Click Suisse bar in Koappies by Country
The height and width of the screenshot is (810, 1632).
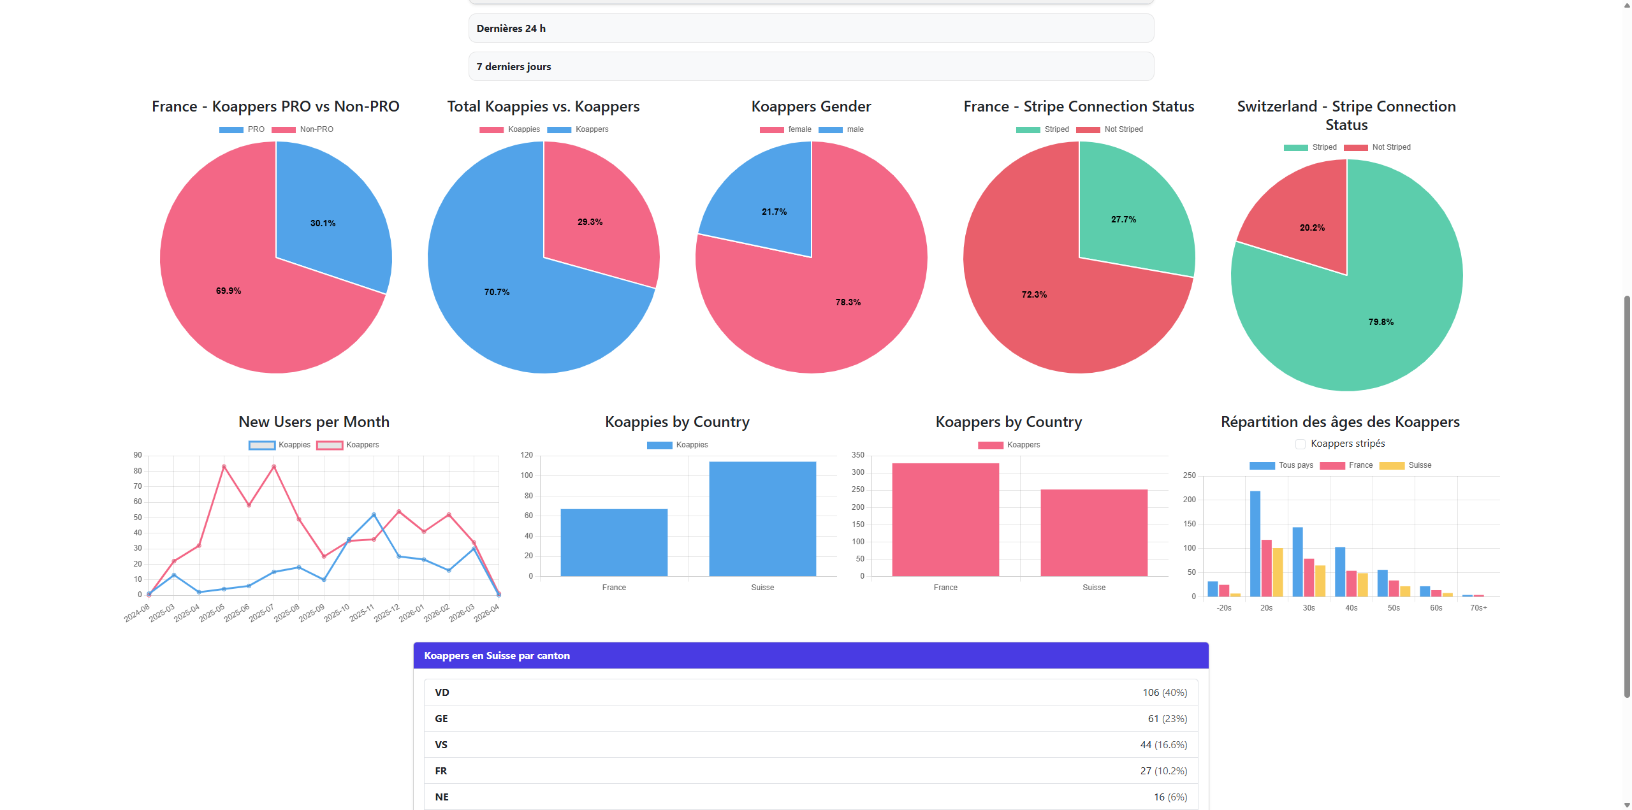coord(762,519)
